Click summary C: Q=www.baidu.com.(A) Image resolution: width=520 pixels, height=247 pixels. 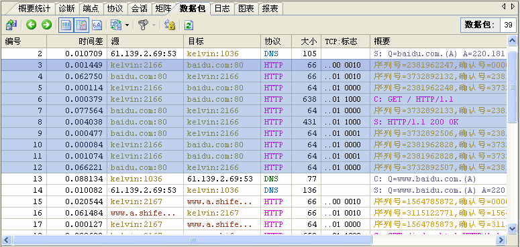tap(425, 179)
